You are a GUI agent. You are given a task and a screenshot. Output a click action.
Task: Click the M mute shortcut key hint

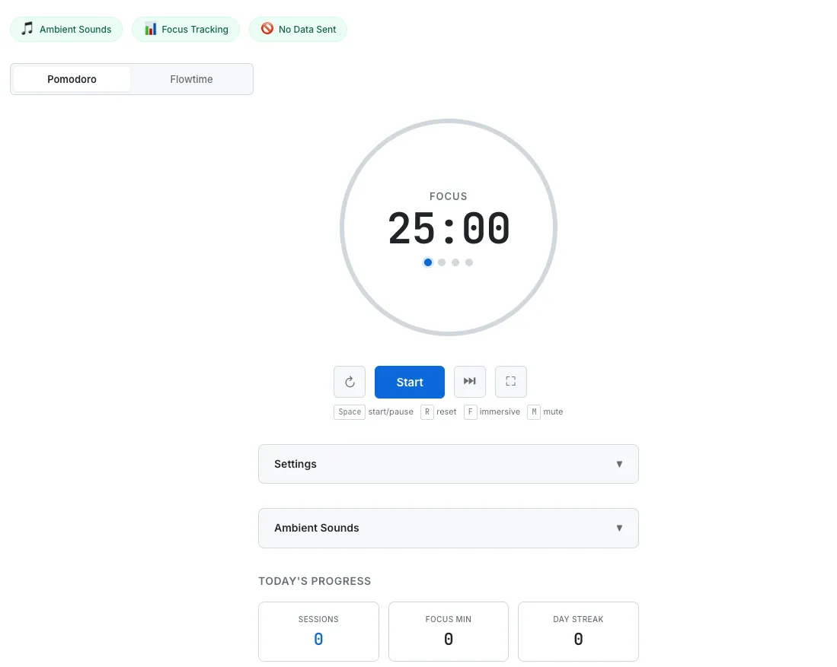[x=534, y=411]
